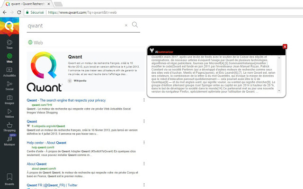Image resolution: width=303 pixels, height=189 pixels.
Task: Open a new browser tab
Action: (x=58, y=4)
